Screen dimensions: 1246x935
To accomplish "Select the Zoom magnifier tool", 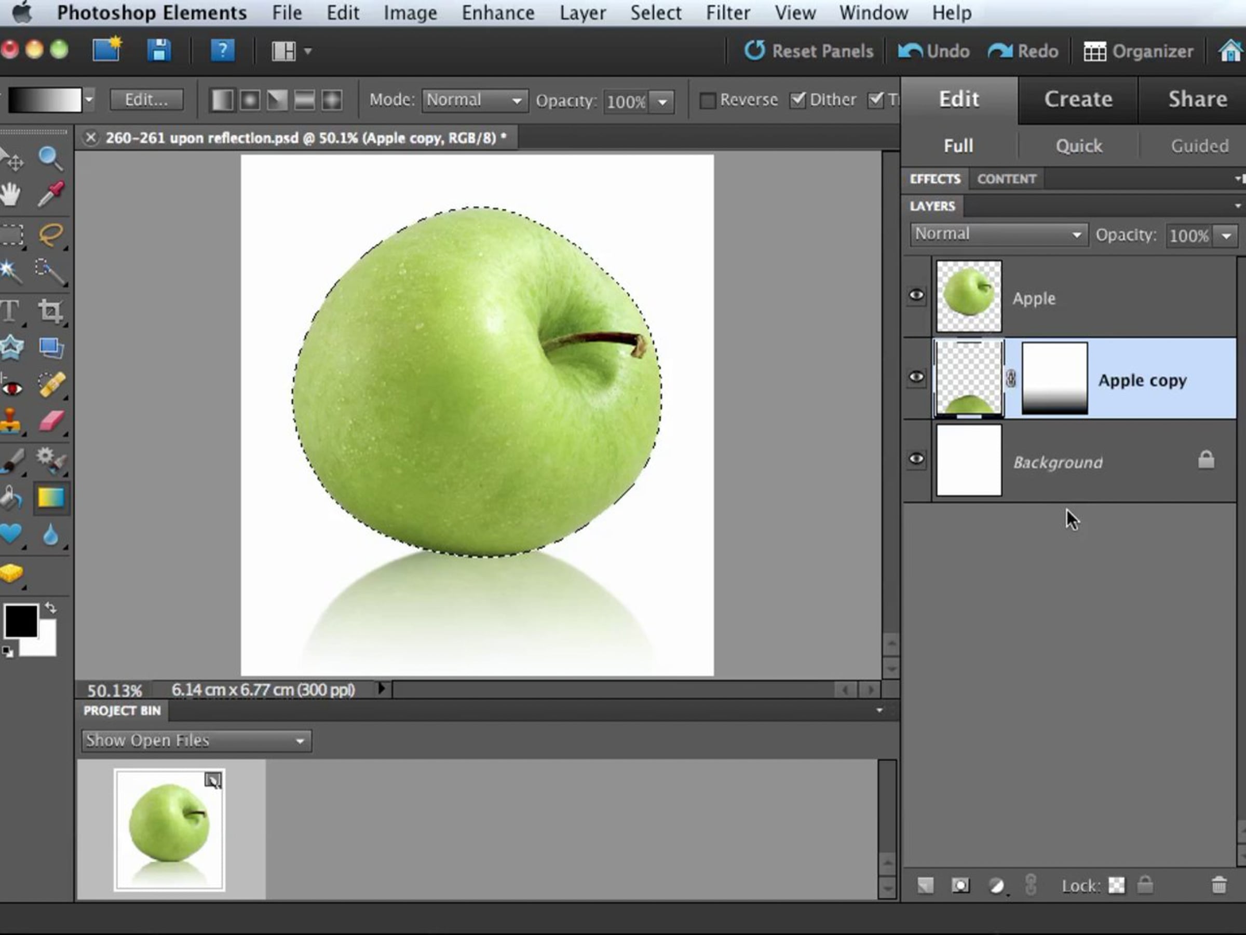I will [x=50, y=159].
